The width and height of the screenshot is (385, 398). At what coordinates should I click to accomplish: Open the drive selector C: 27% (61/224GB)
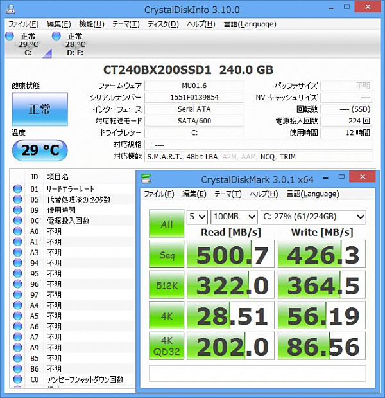click(x=313, y=217)
